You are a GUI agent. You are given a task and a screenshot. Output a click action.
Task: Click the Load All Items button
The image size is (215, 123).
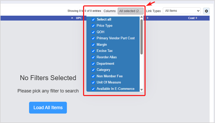pos(48,108)
